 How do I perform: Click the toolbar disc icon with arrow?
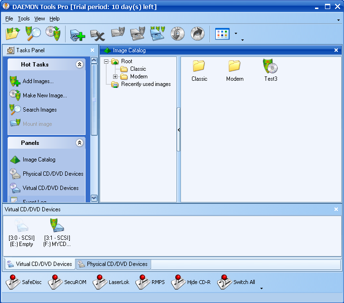(198, 34)
